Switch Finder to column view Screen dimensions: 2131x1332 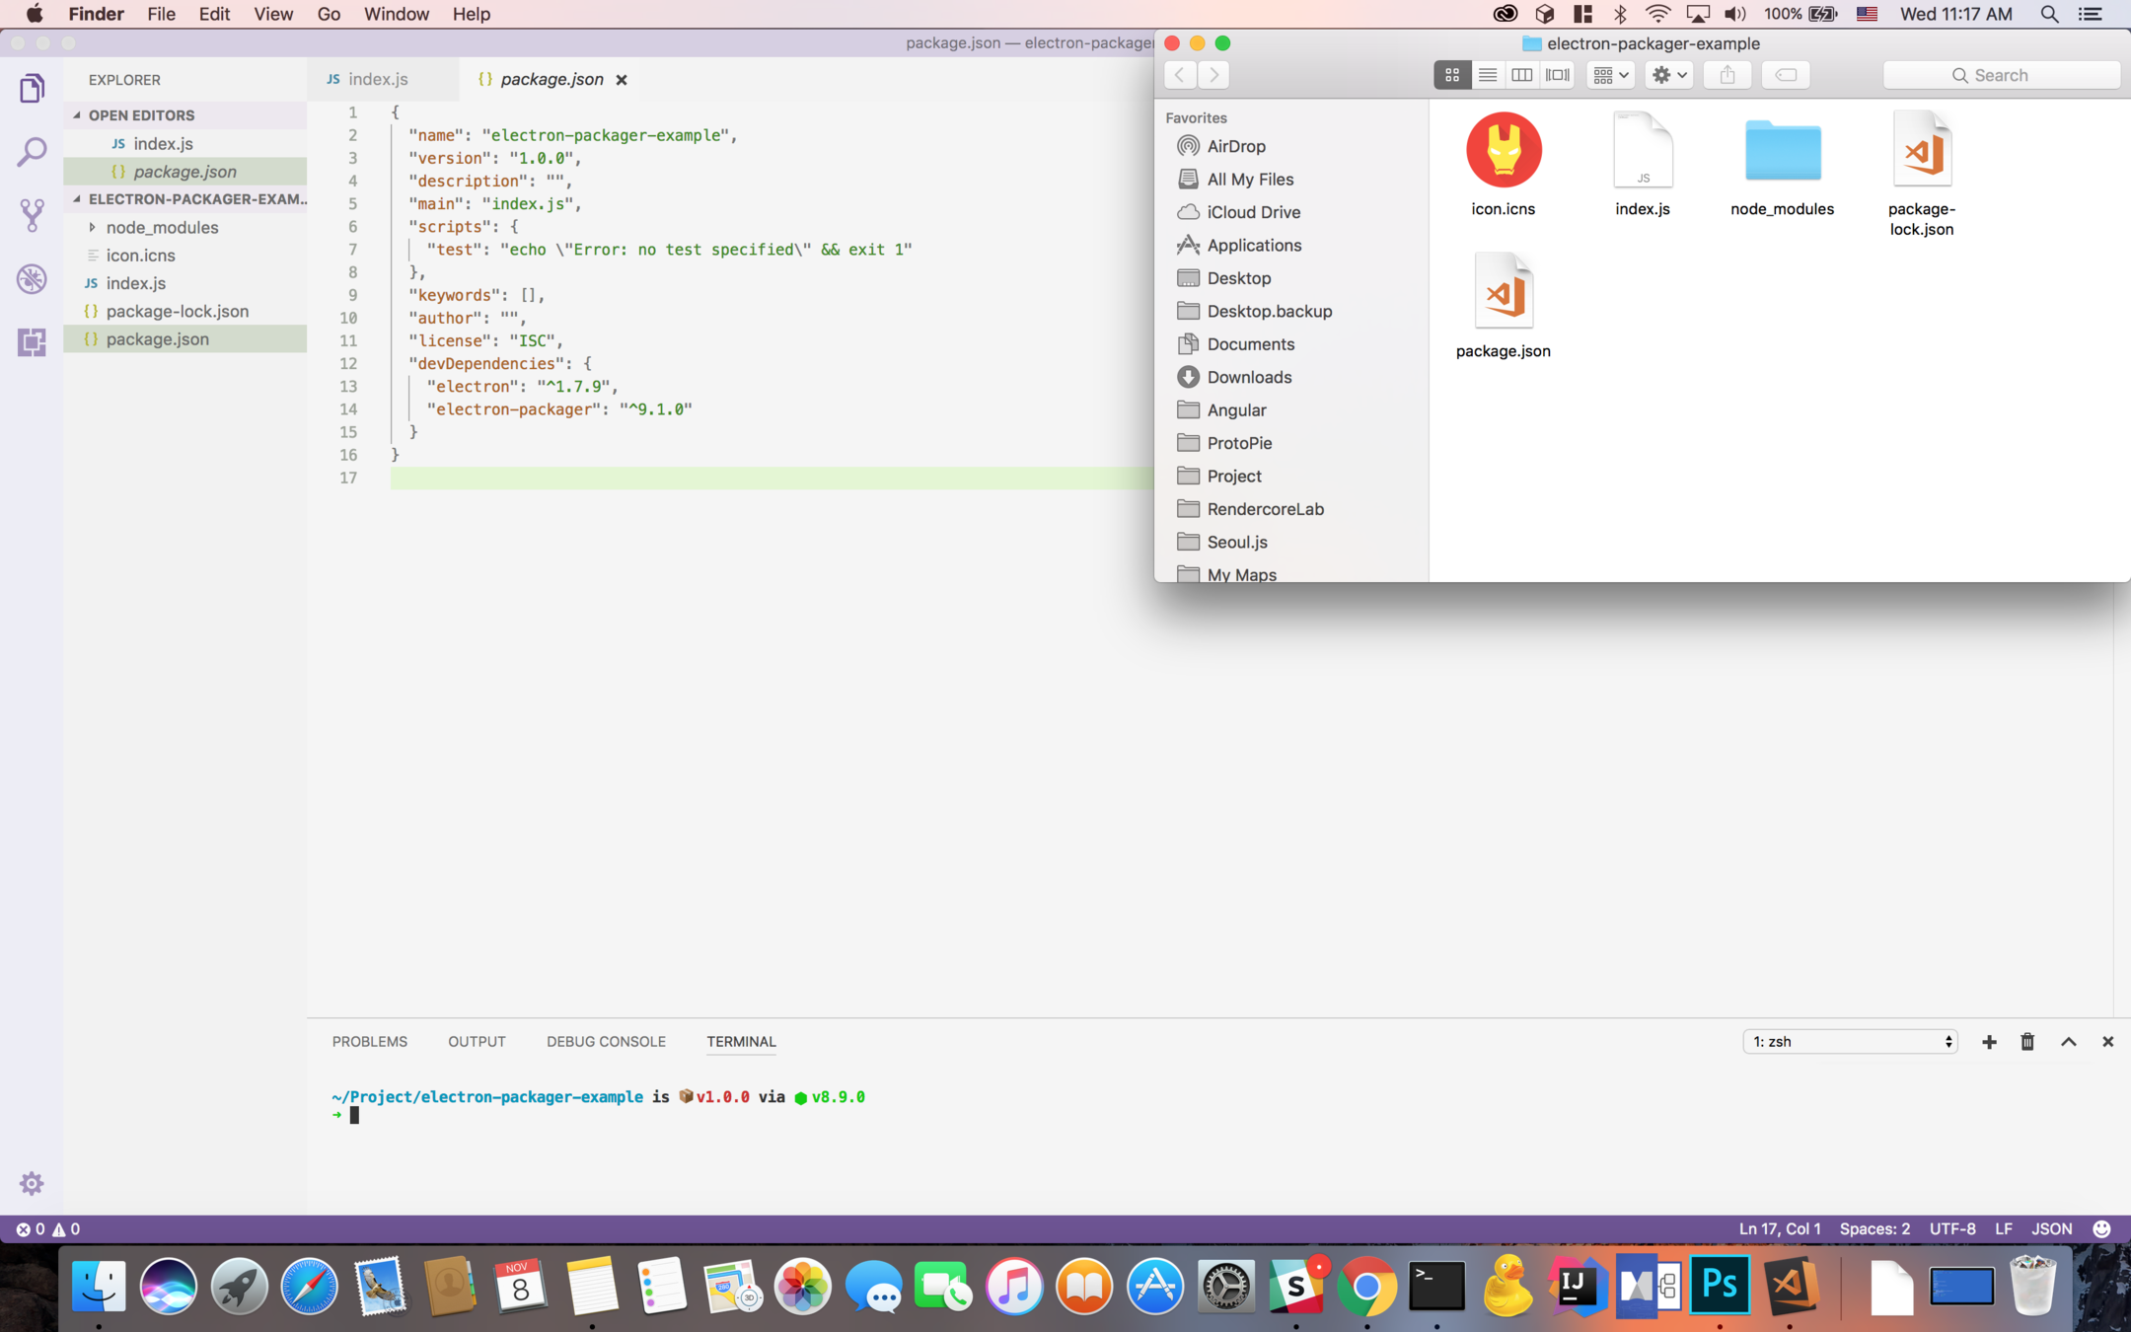(1522, 75)
